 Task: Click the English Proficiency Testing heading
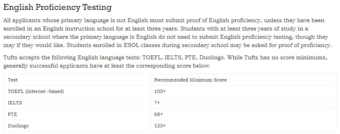click(x=57, y=7)
